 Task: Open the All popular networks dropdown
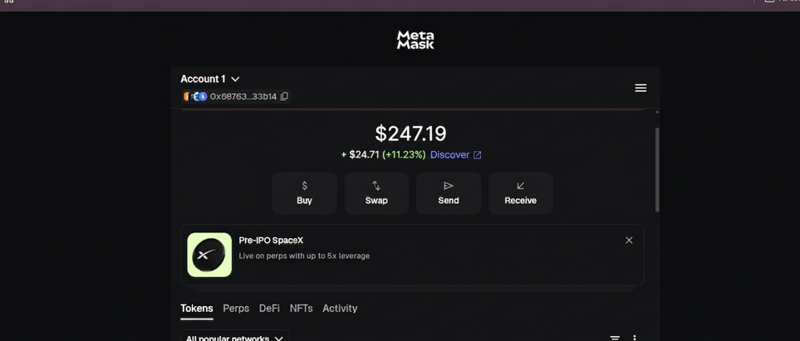(235, 336)
